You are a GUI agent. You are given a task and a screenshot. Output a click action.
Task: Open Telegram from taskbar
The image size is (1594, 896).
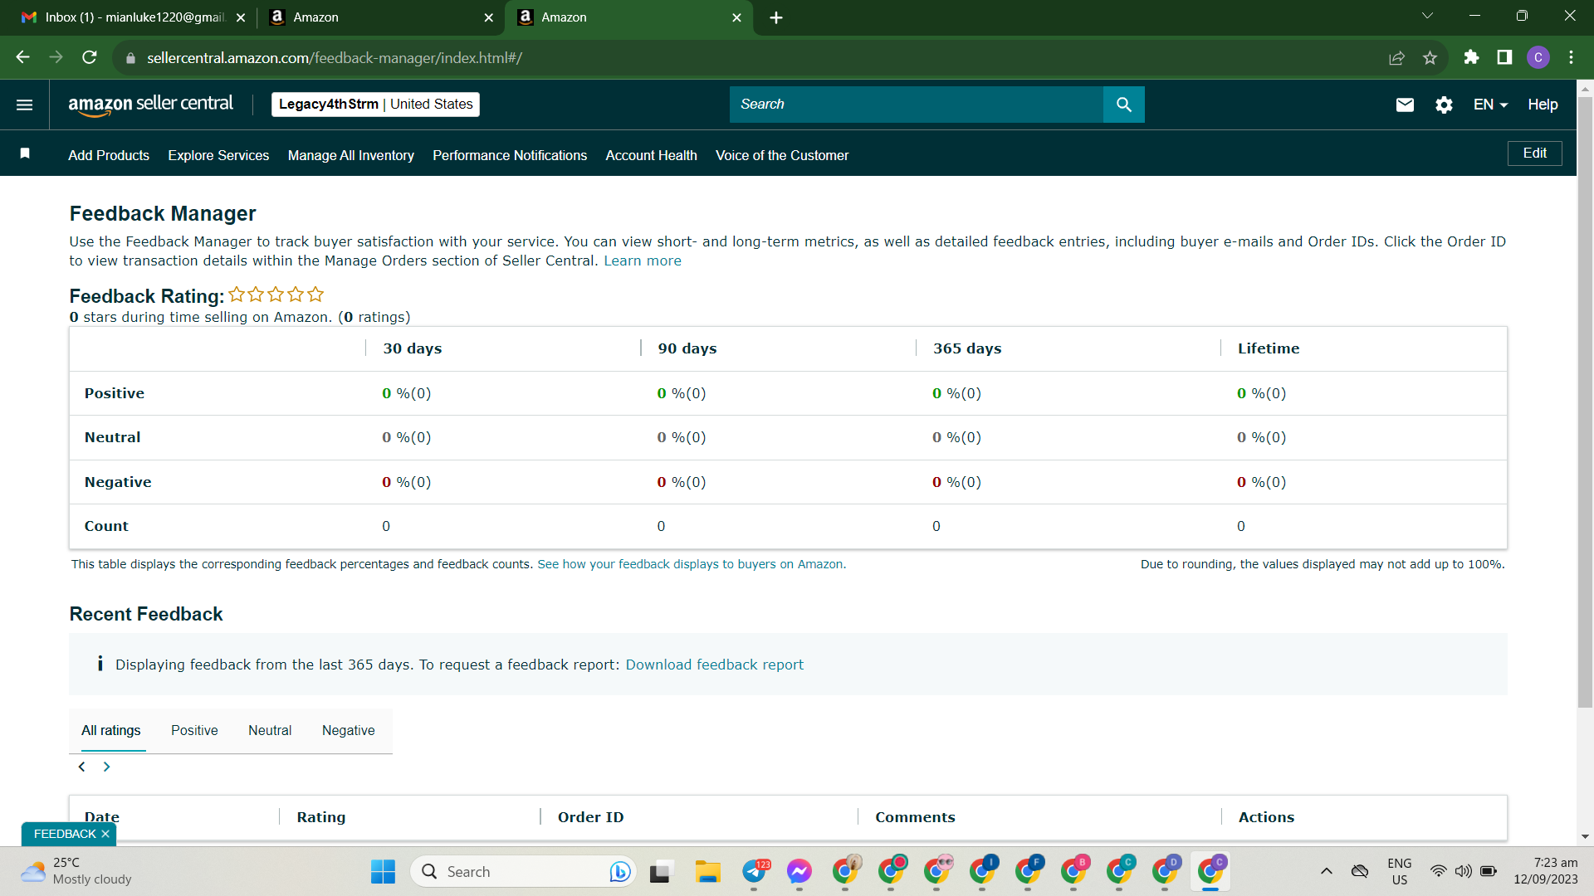click(755, 871)
